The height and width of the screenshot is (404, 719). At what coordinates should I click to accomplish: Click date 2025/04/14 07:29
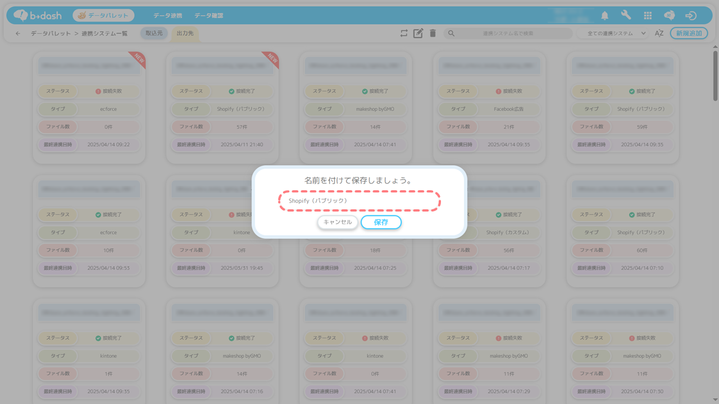click(508, 392)
